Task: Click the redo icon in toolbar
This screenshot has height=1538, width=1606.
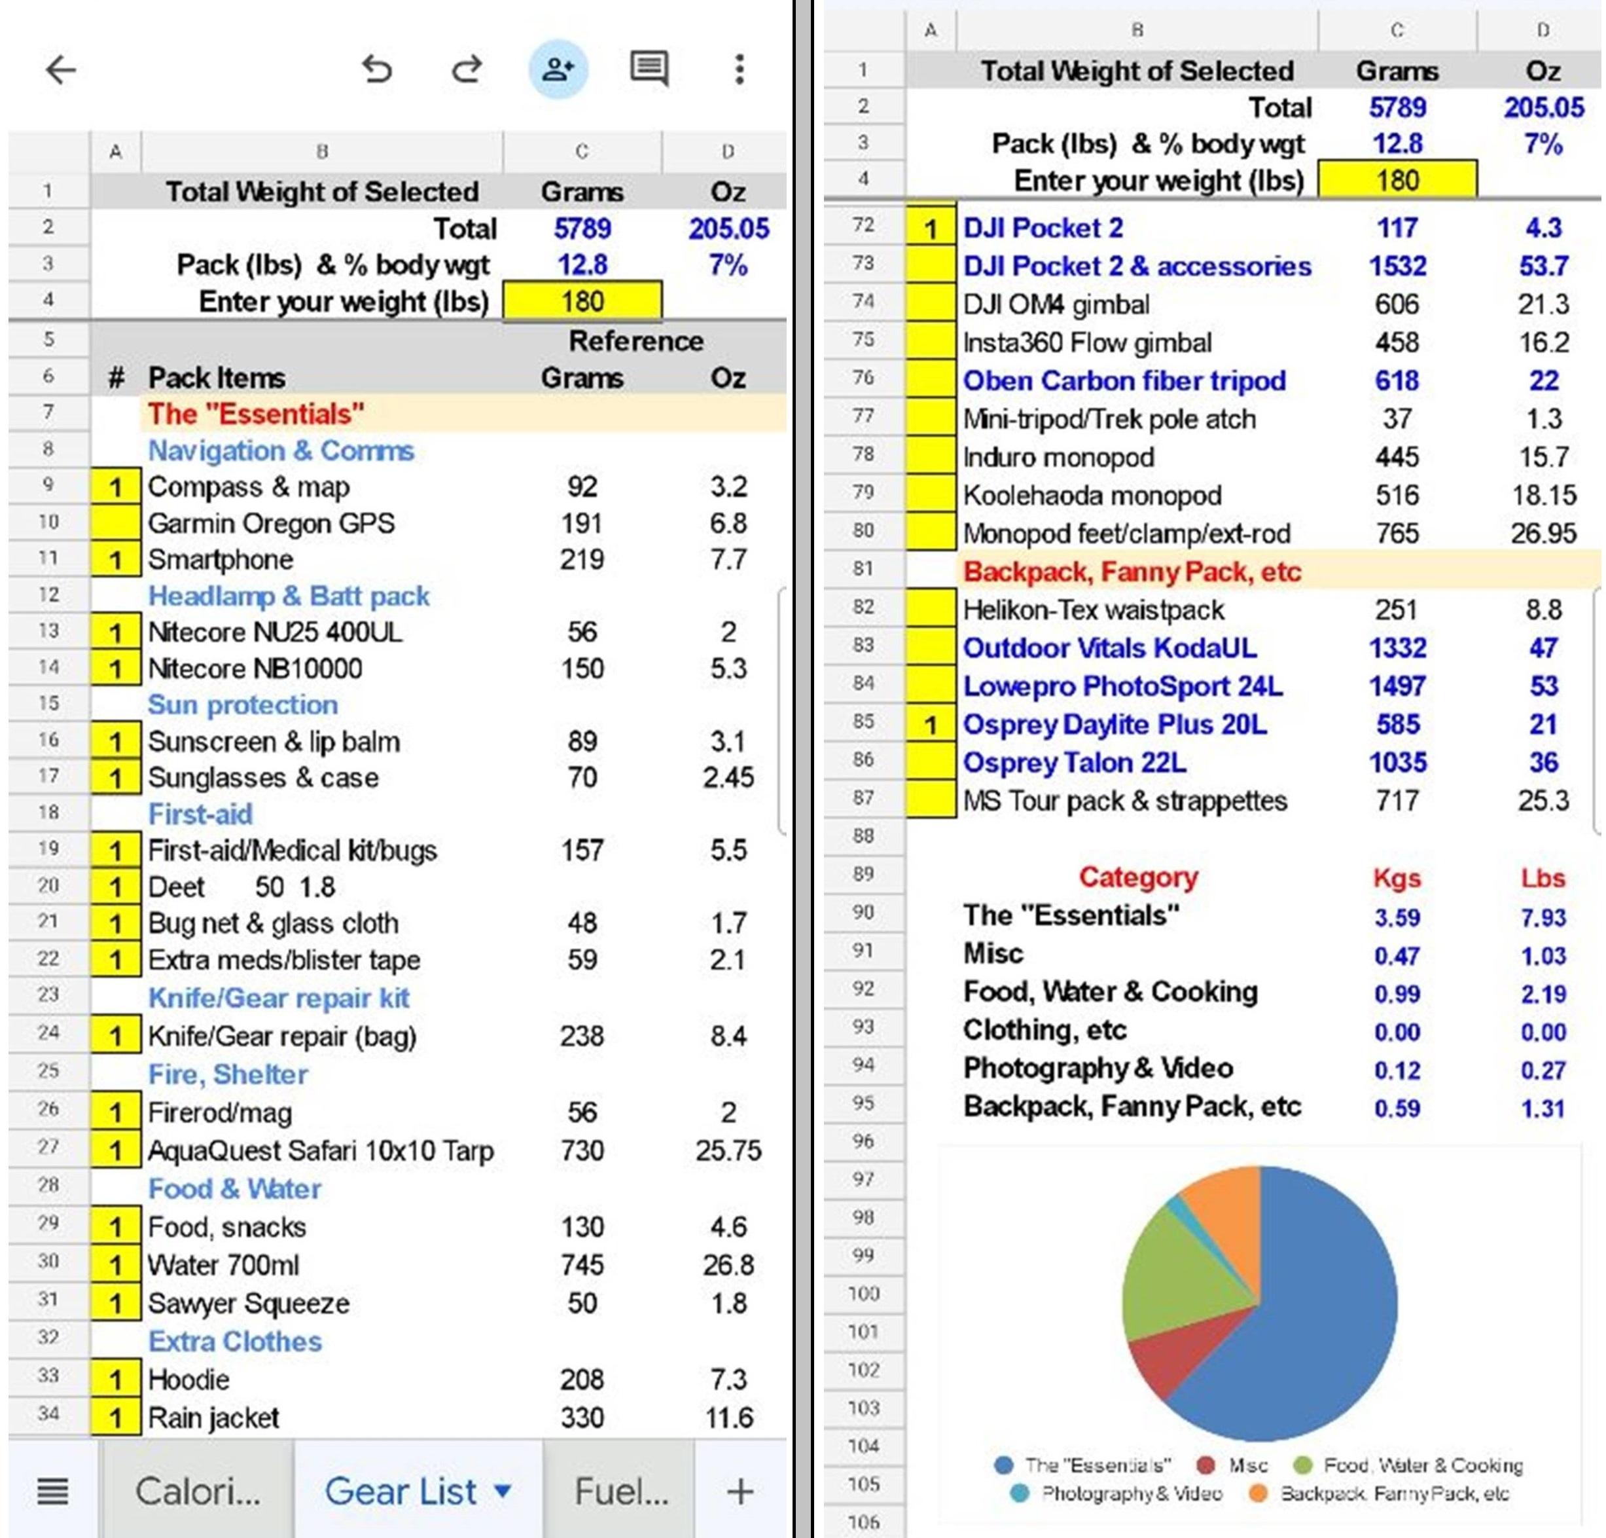Action: point(459,50)
